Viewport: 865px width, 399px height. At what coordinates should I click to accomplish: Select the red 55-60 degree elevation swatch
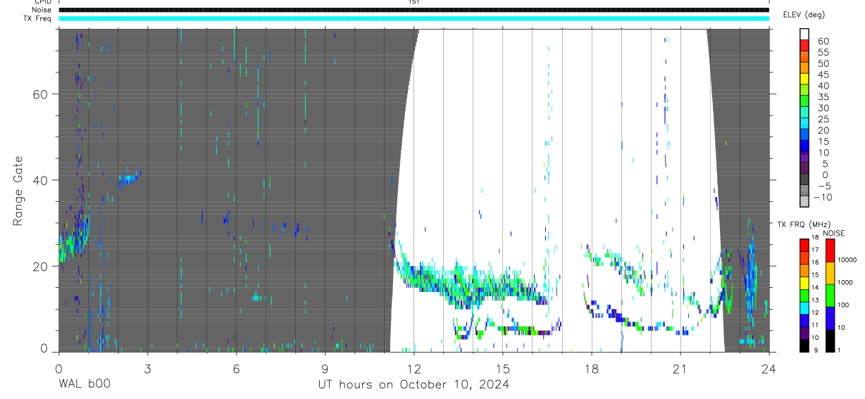pos(804,46)
